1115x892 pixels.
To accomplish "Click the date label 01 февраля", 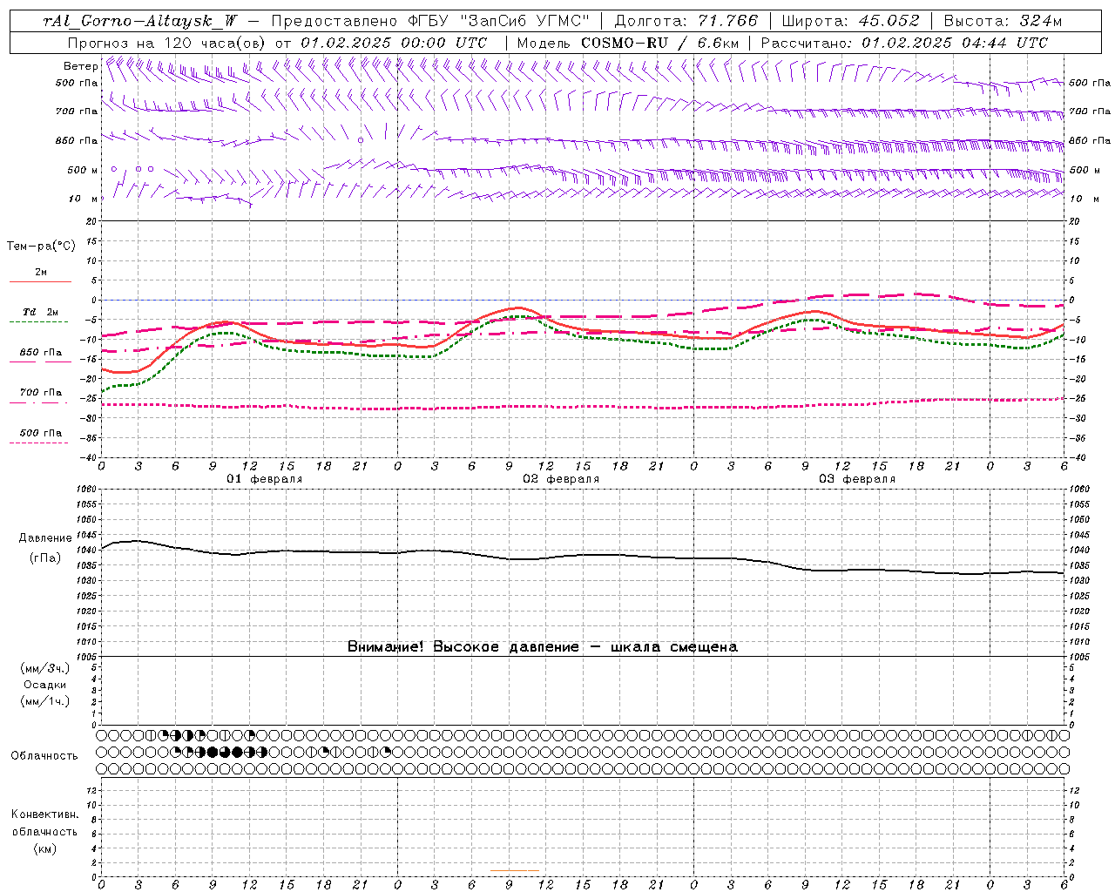I will click(x=265, y=479).
